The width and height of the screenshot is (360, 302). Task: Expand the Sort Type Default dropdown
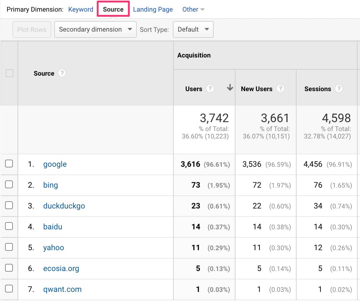click(x=193, y=29)
